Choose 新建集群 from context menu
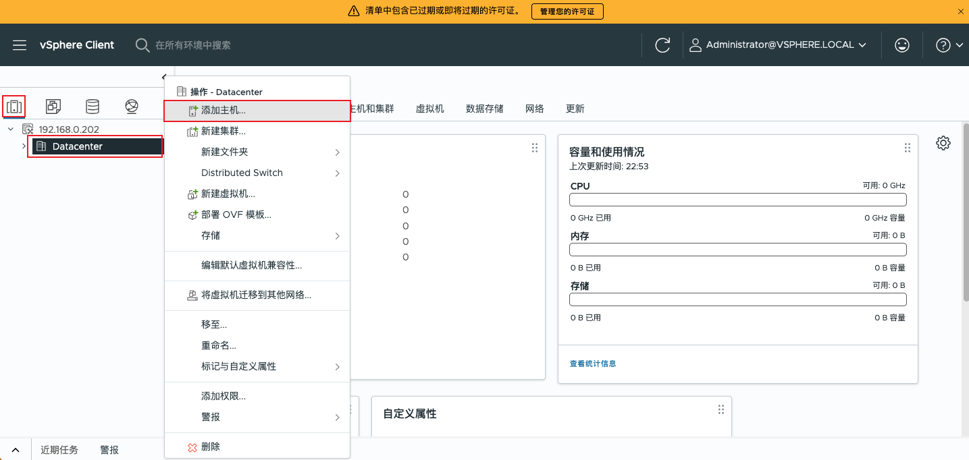 (x=257, y=132)
